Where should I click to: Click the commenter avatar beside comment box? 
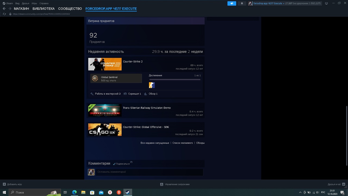click(91, 172)
